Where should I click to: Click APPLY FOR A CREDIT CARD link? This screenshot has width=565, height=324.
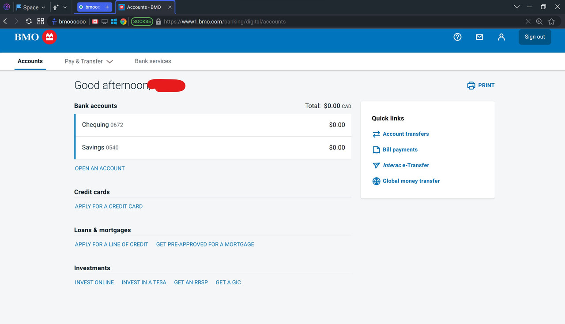(x=109, y=206)
